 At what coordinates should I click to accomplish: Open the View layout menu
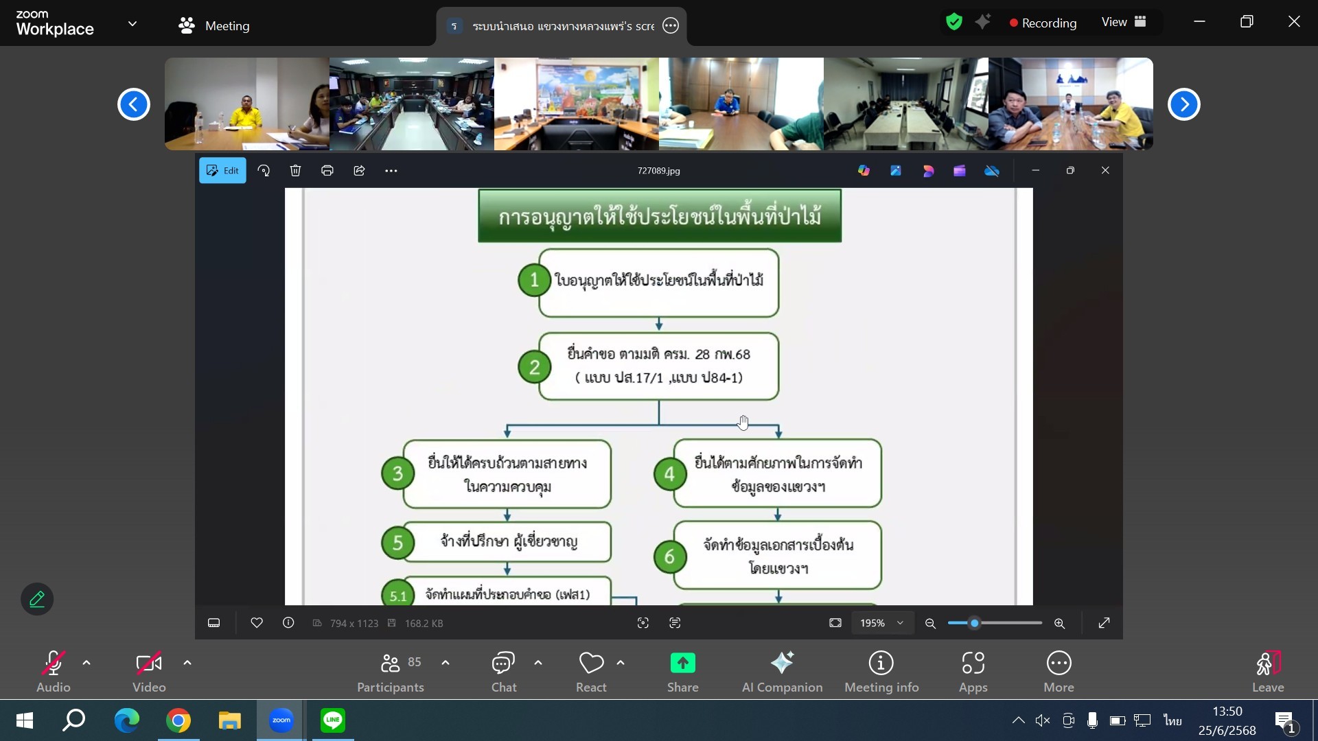coord(1123,22)
